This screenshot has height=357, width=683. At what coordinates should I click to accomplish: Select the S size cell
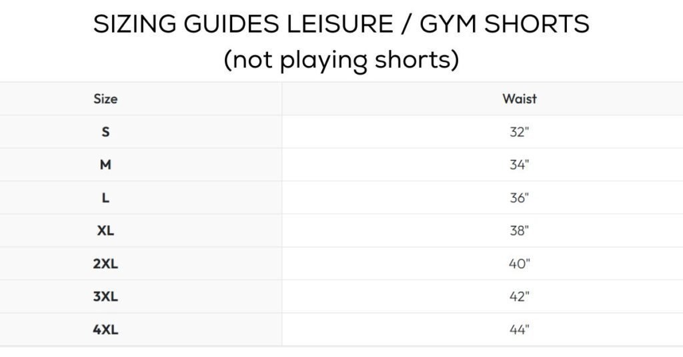105,132
